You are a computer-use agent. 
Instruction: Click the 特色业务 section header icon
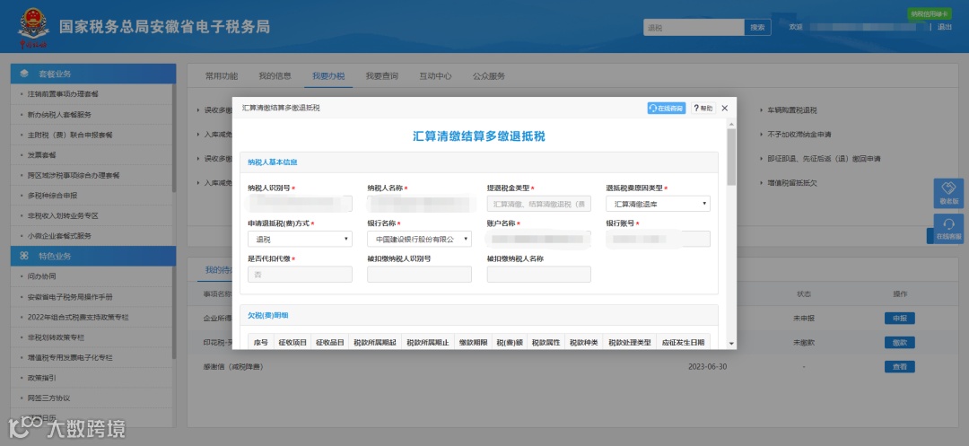click(24, 256)
